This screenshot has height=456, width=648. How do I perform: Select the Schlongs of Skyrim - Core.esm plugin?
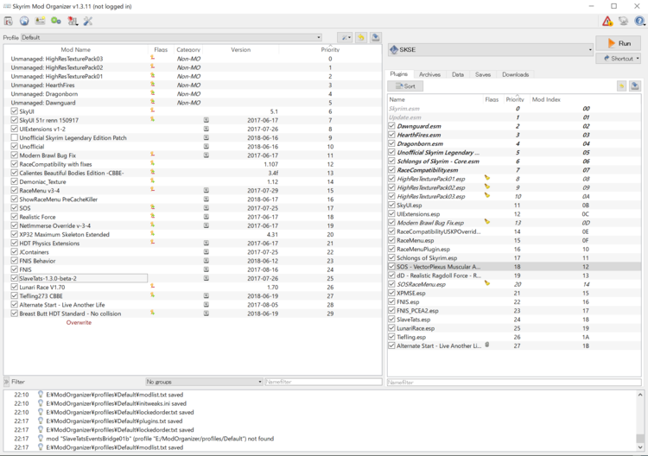click(x=514, y=161)
